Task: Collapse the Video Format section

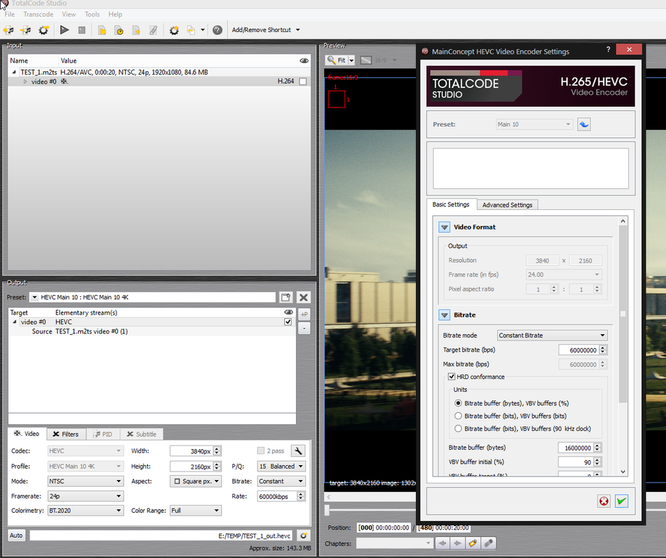Action: [444, 227]
